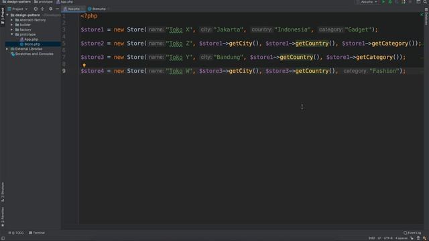This screenshot has width=429, height=241.
Task: Hide the Project tool window with the minus icon
Action: coord(57,9)
